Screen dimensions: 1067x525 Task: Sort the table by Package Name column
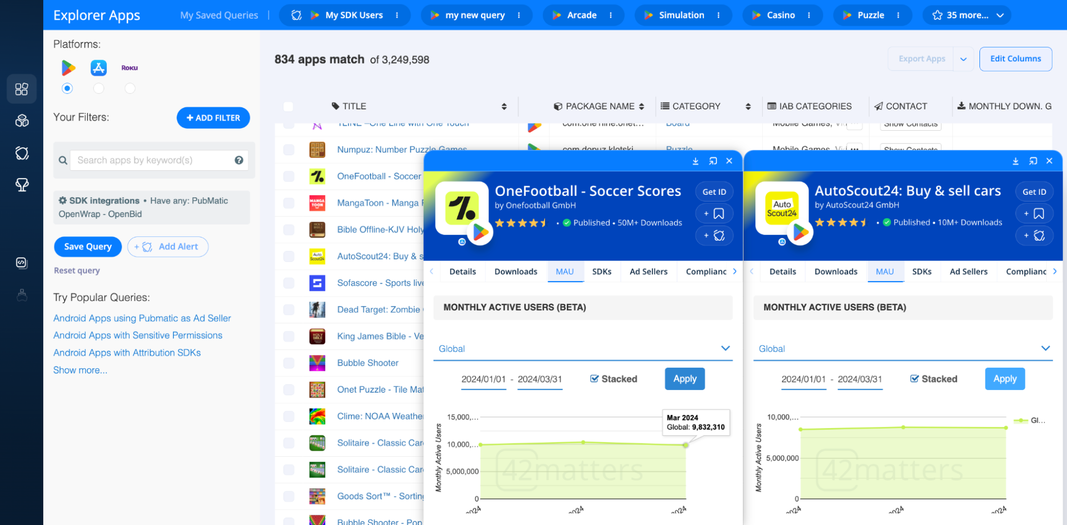click(641, 107)
